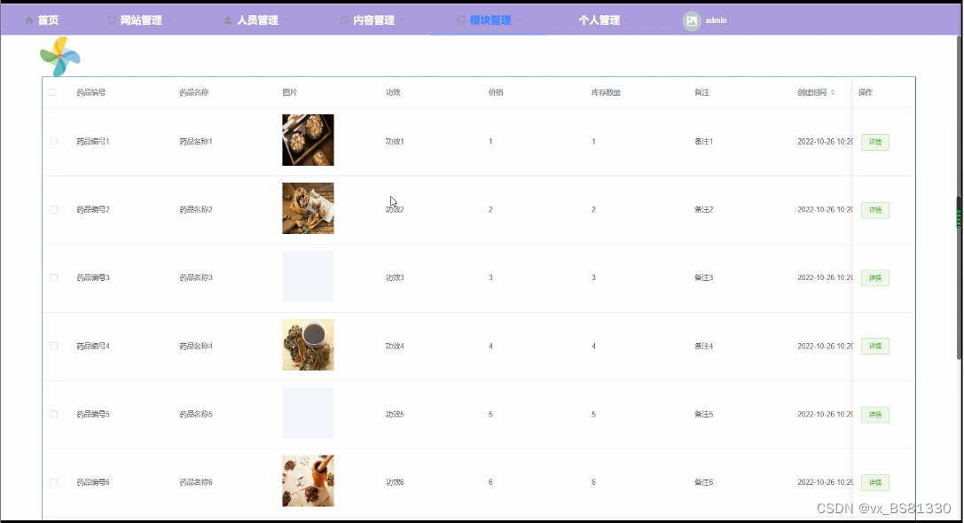Click the admin username label
964x523 pixels.
click(716, 20)
